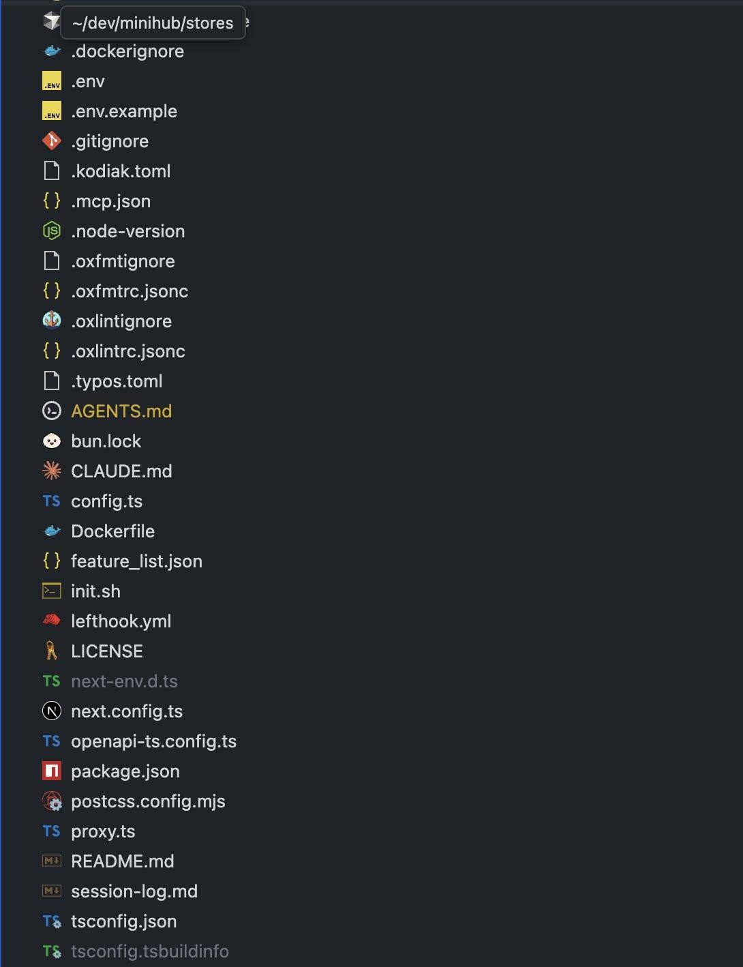Click the lefthook icon beside lefthook.yml
This screenshot has height=967, width=743.
click(x=52, y=621)
